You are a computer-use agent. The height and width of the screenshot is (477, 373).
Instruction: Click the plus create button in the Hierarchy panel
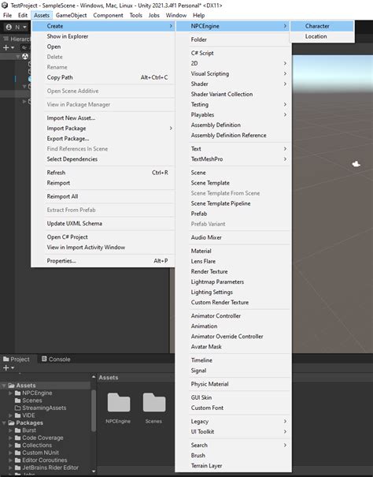coord(8,48)
